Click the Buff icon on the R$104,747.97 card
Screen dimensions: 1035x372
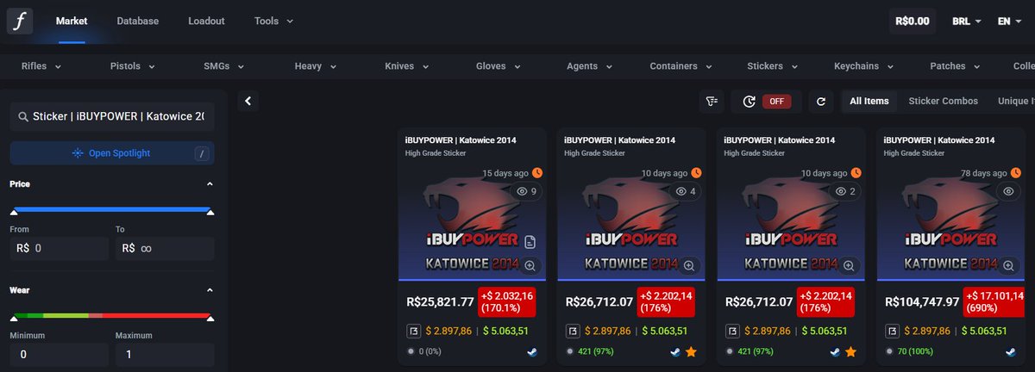point(892,330)
